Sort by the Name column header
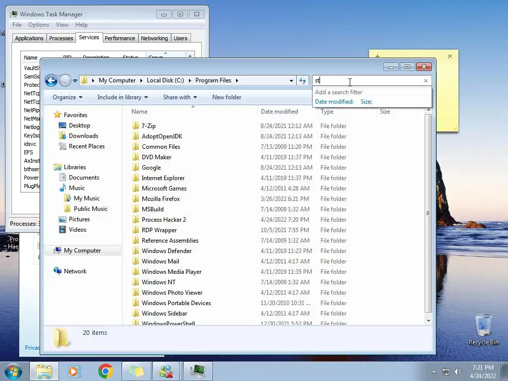 pyautogui.click(x=139, y=112)
